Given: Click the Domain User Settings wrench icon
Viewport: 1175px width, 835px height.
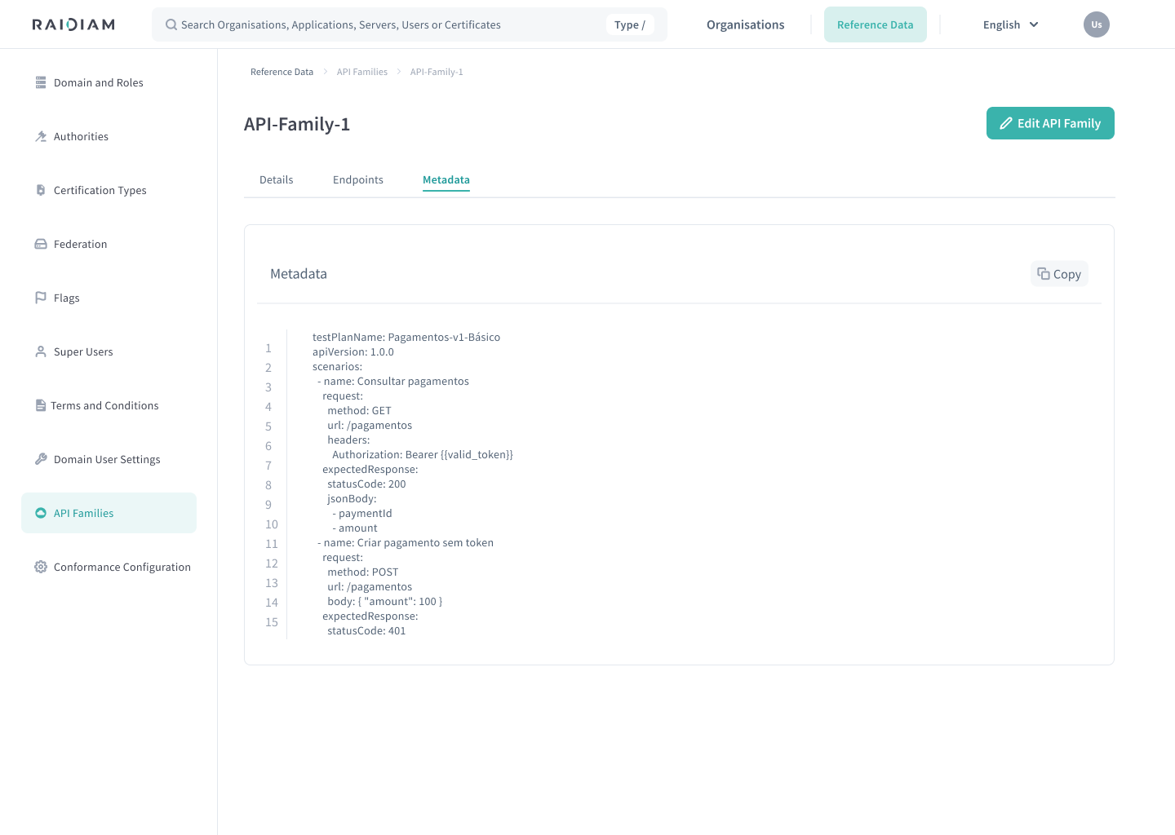Looking at the screenshot, I should click(x=41, y=458).
